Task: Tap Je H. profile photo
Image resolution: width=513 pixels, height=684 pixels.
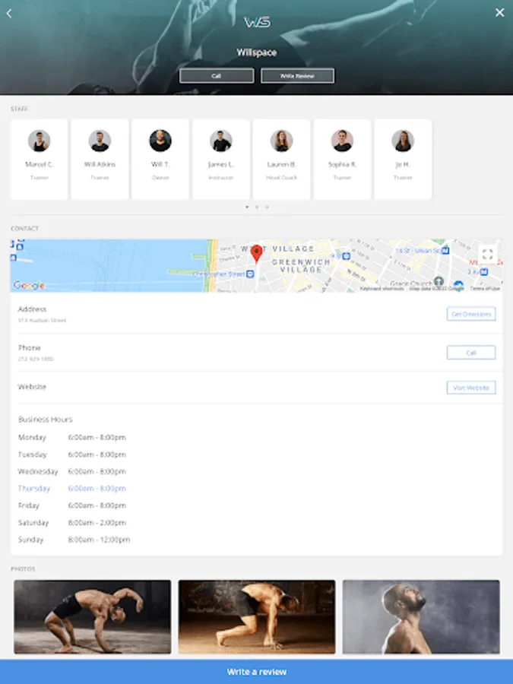Action: coord(403,141)
